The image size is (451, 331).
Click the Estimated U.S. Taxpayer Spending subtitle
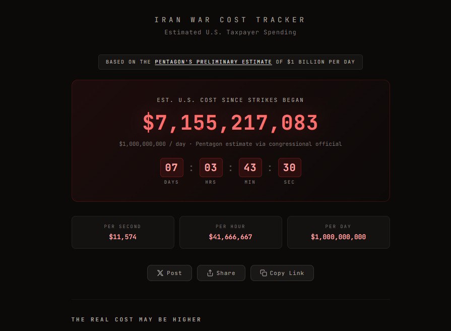[x=230, y=32]
